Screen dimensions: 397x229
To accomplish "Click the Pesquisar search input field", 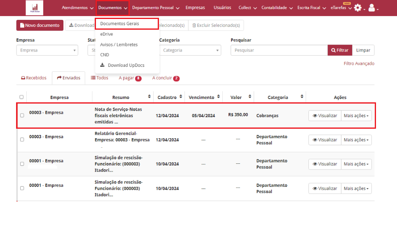I will (x=279, y=50).
